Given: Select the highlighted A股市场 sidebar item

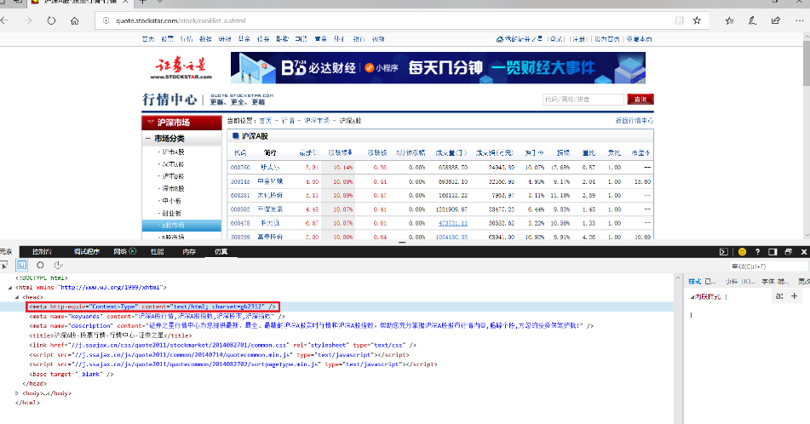Looking at the screenshot, I should (181, 226).
